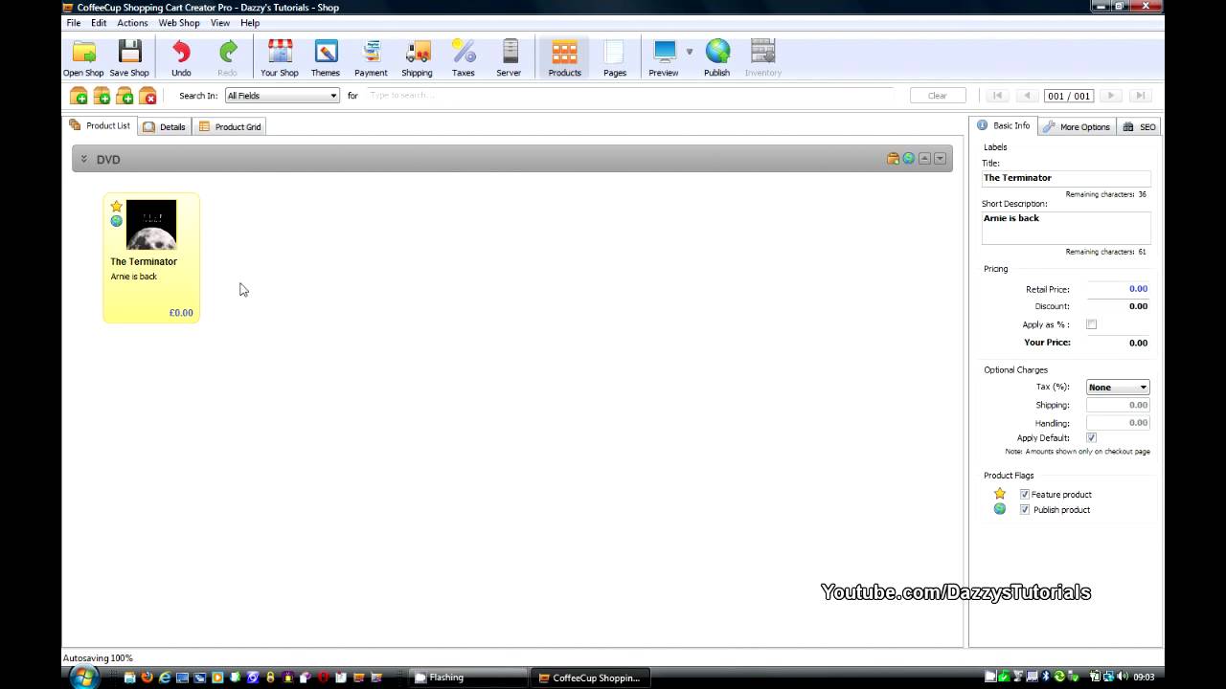The image size is (1226, 689).
Task: Click the £0.00 price on the product card
Action: [181, 313]
